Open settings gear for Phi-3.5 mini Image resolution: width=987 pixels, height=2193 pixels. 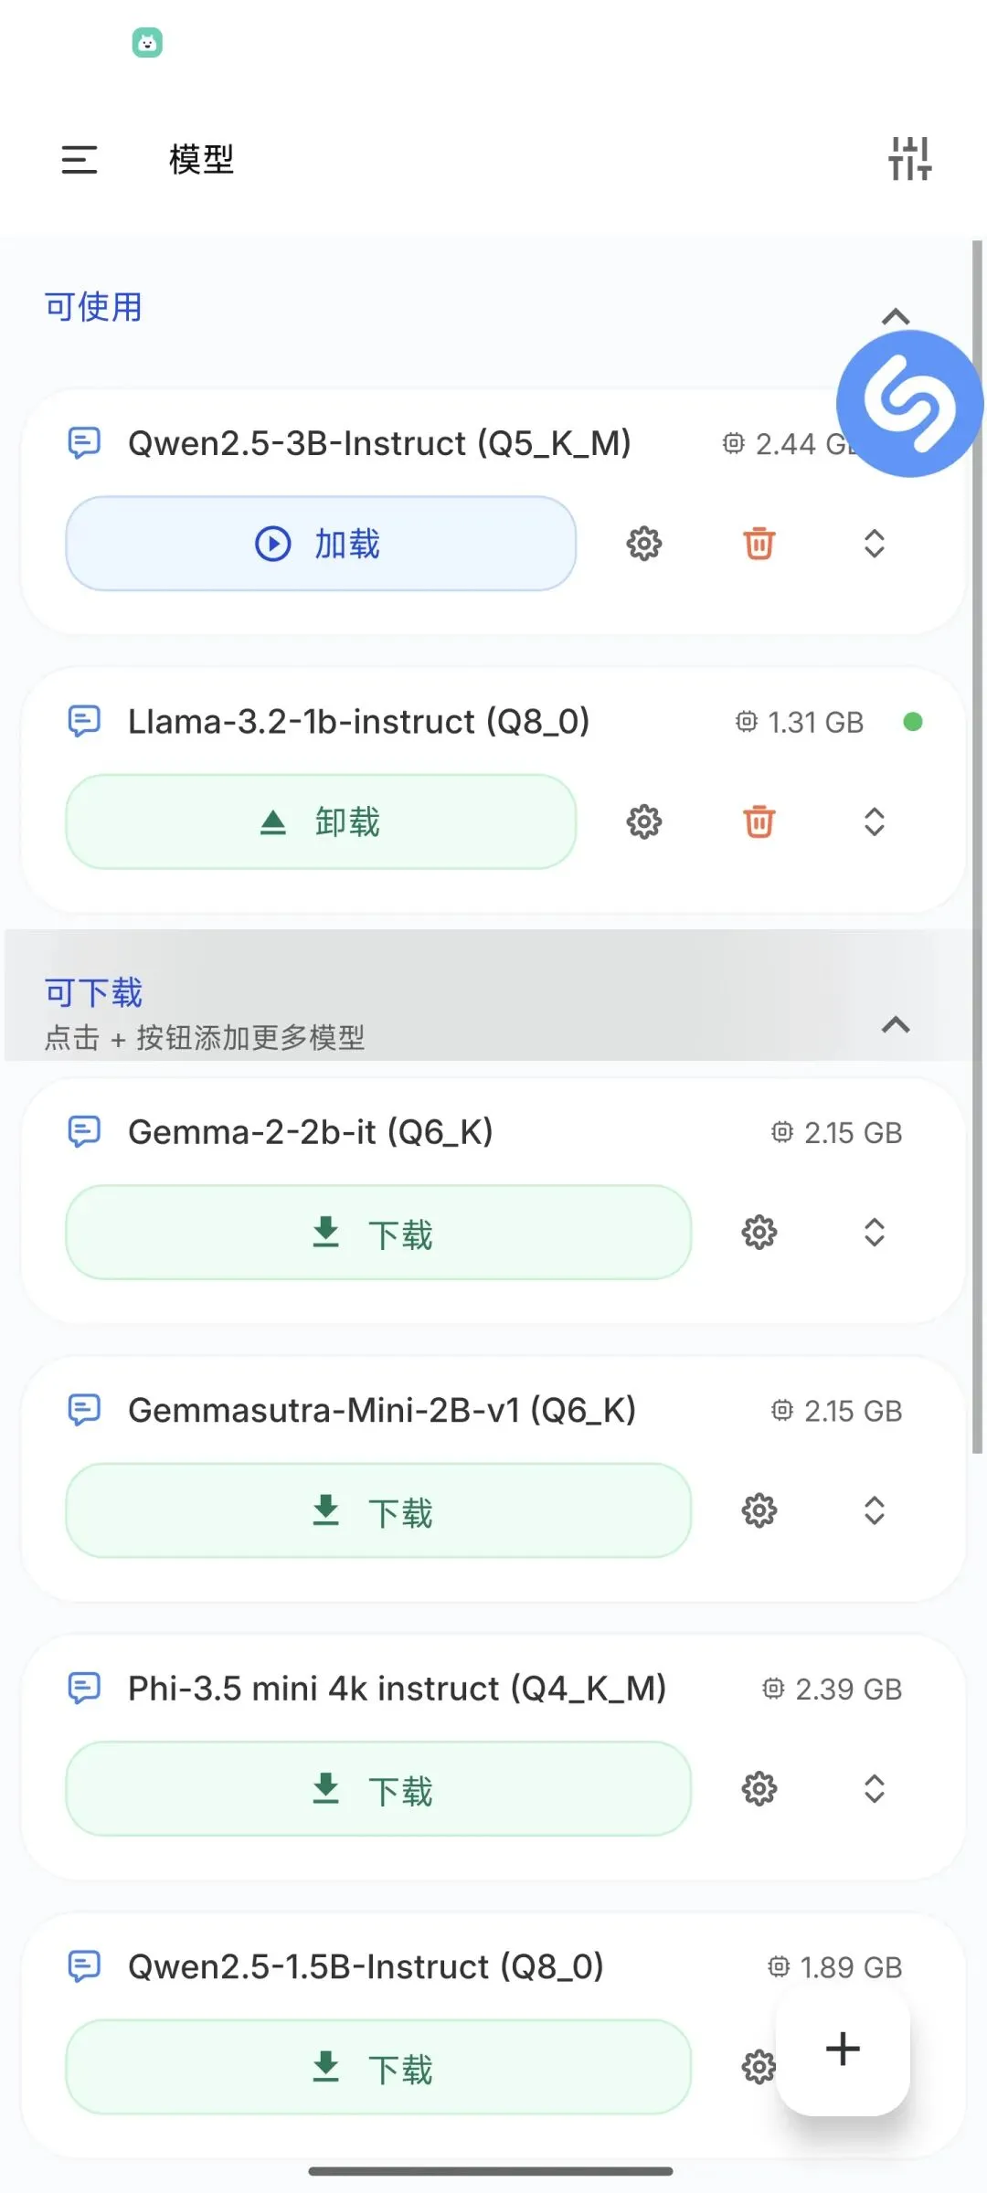click(759, 1788)
